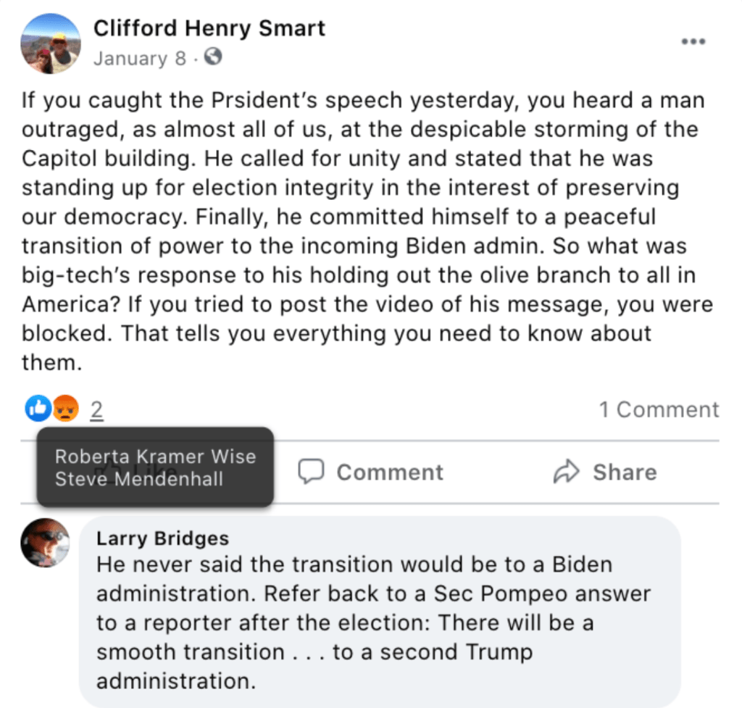742x708 pixels.
Task: Click the share arrow icon
Action: click(564, 472)
